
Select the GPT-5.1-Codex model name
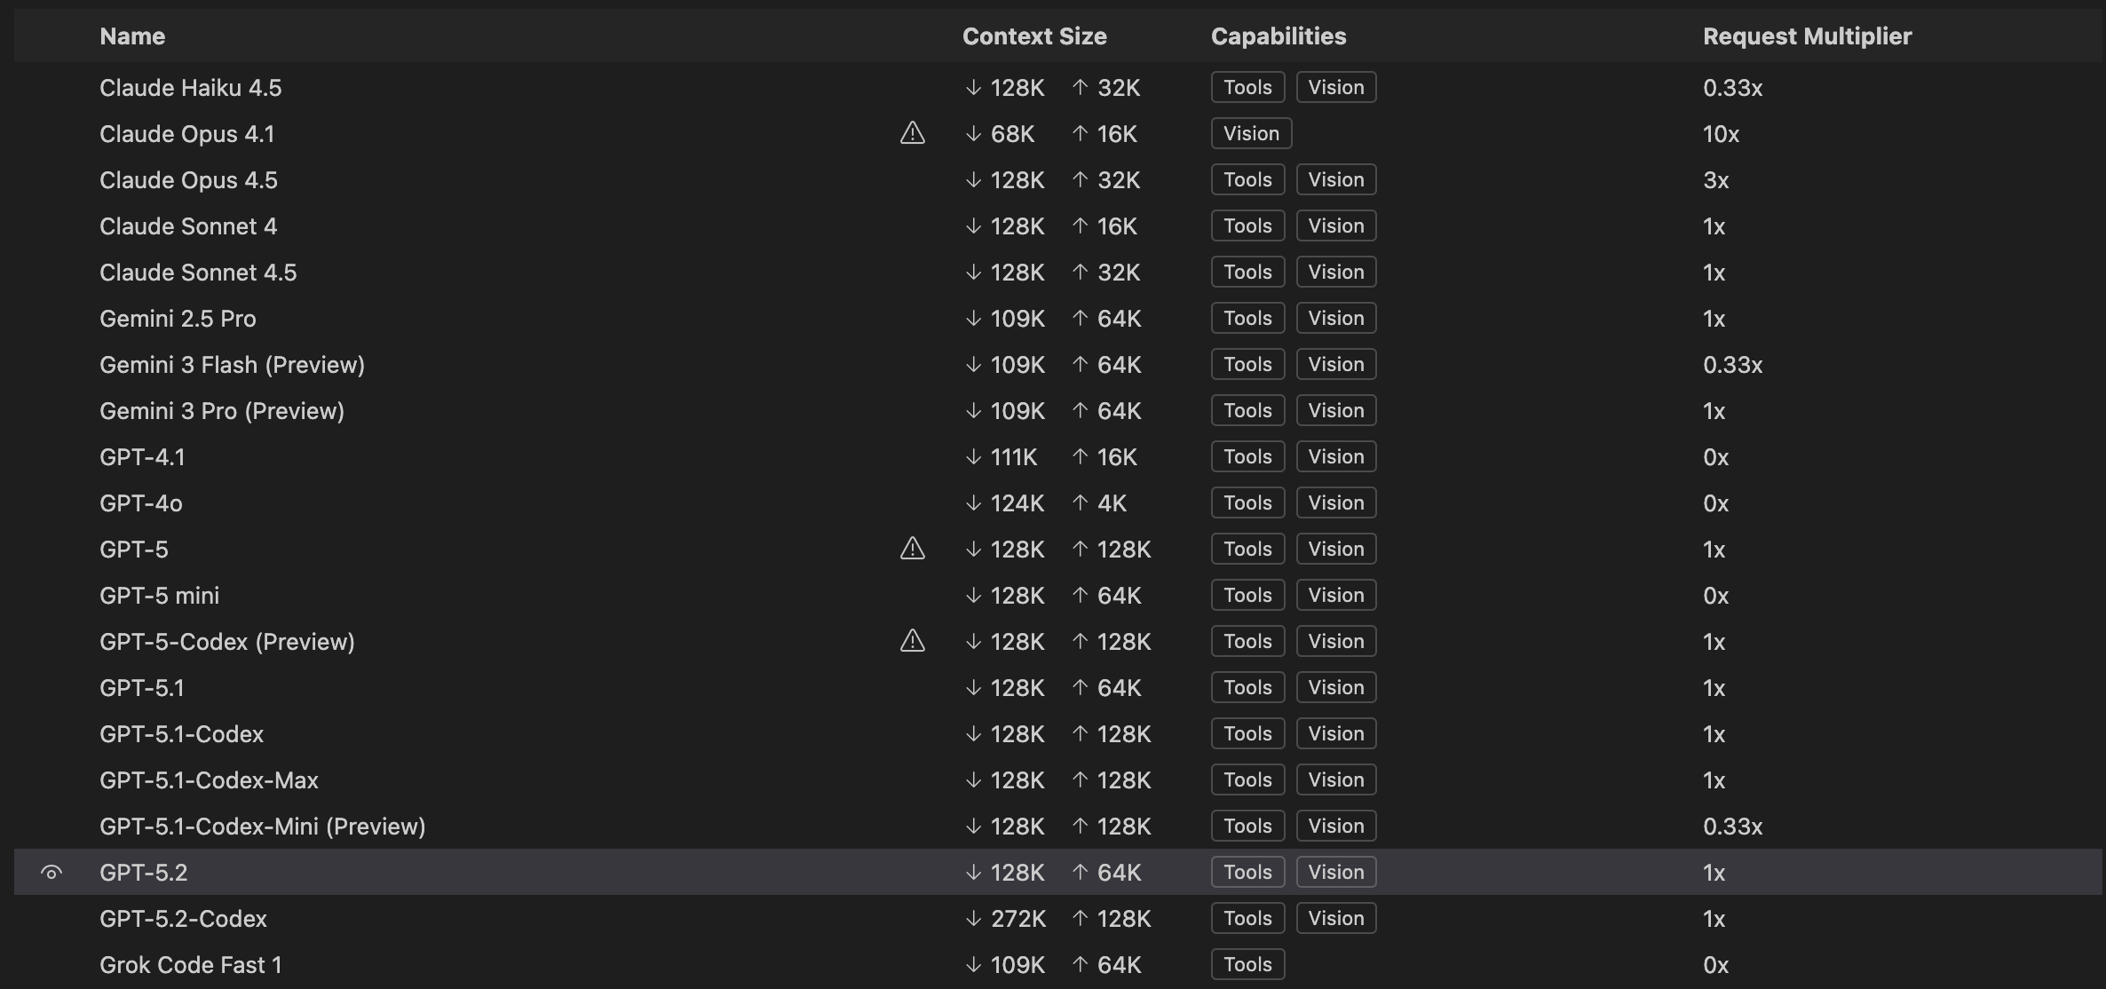click(x=182, y=734)
